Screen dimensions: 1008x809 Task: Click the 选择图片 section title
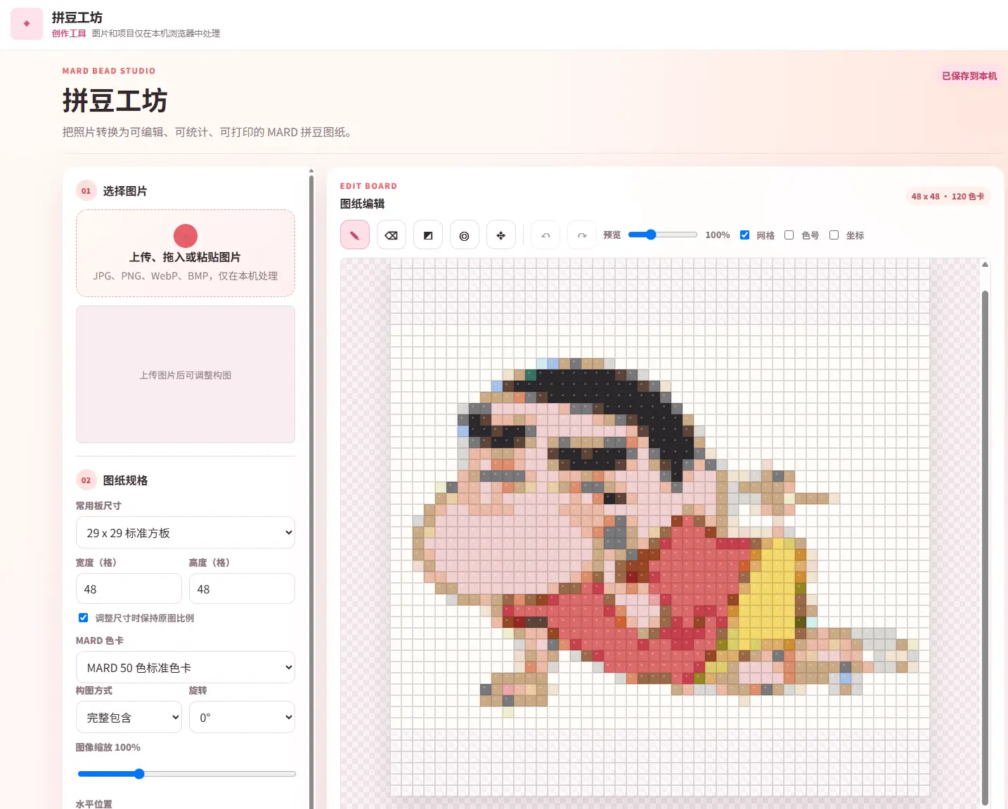(125, 191)
